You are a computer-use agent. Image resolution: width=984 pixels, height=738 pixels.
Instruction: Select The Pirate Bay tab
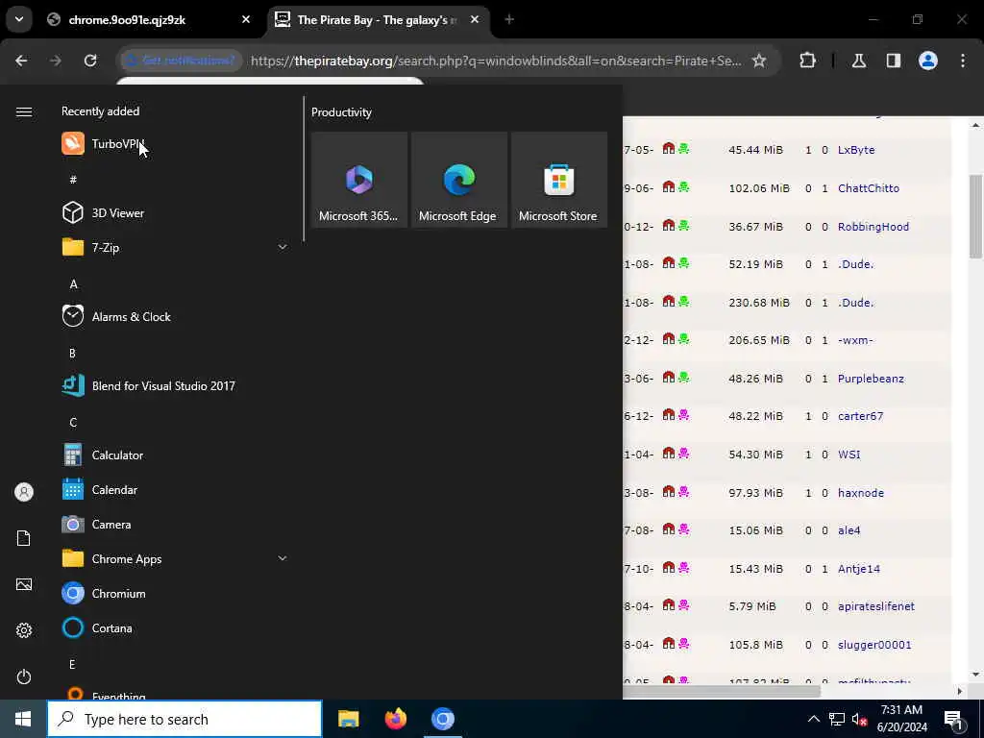tap(379, 20)
